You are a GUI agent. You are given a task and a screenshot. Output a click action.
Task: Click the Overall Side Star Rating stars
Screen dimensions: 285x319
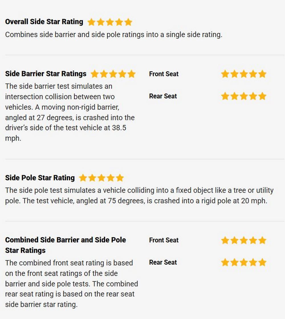(x=110, y=22)
